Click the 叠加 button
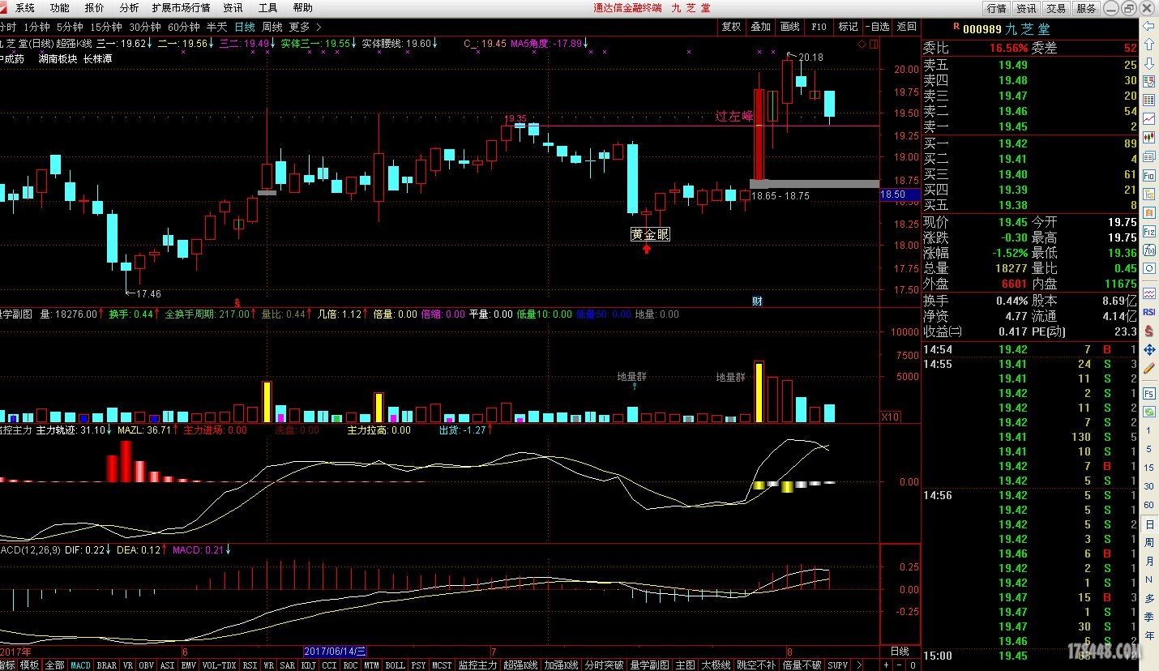1159x671 pixels. (x=760, y=27)
